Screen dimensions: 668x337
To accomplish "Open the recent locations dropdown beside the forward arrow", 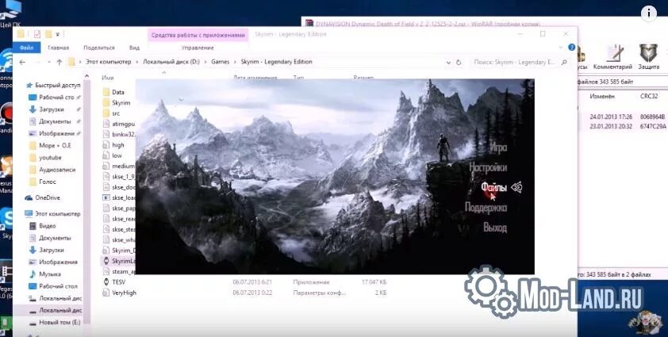I will tap(49, 62).
